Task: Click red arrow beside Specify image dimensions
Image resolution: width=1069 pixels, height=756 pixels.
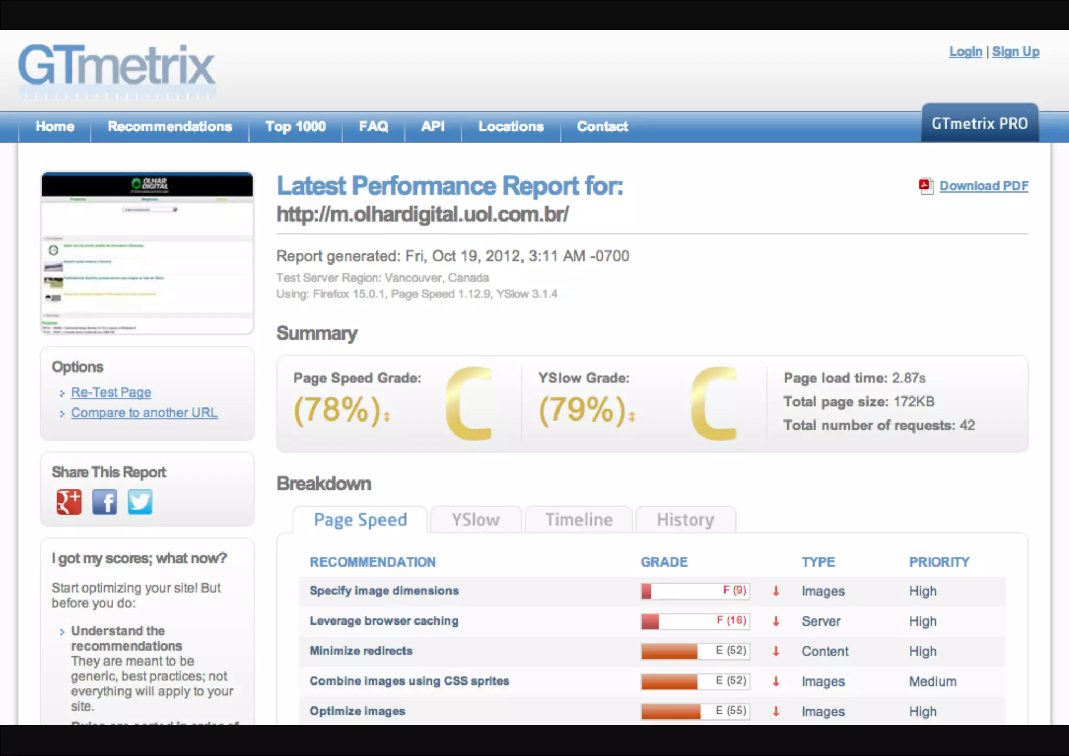Action: [776, 591]
